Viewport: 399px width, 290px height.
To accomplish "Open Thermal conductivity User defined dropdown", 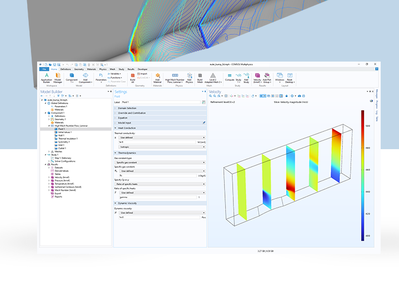I will click(162, 138).
